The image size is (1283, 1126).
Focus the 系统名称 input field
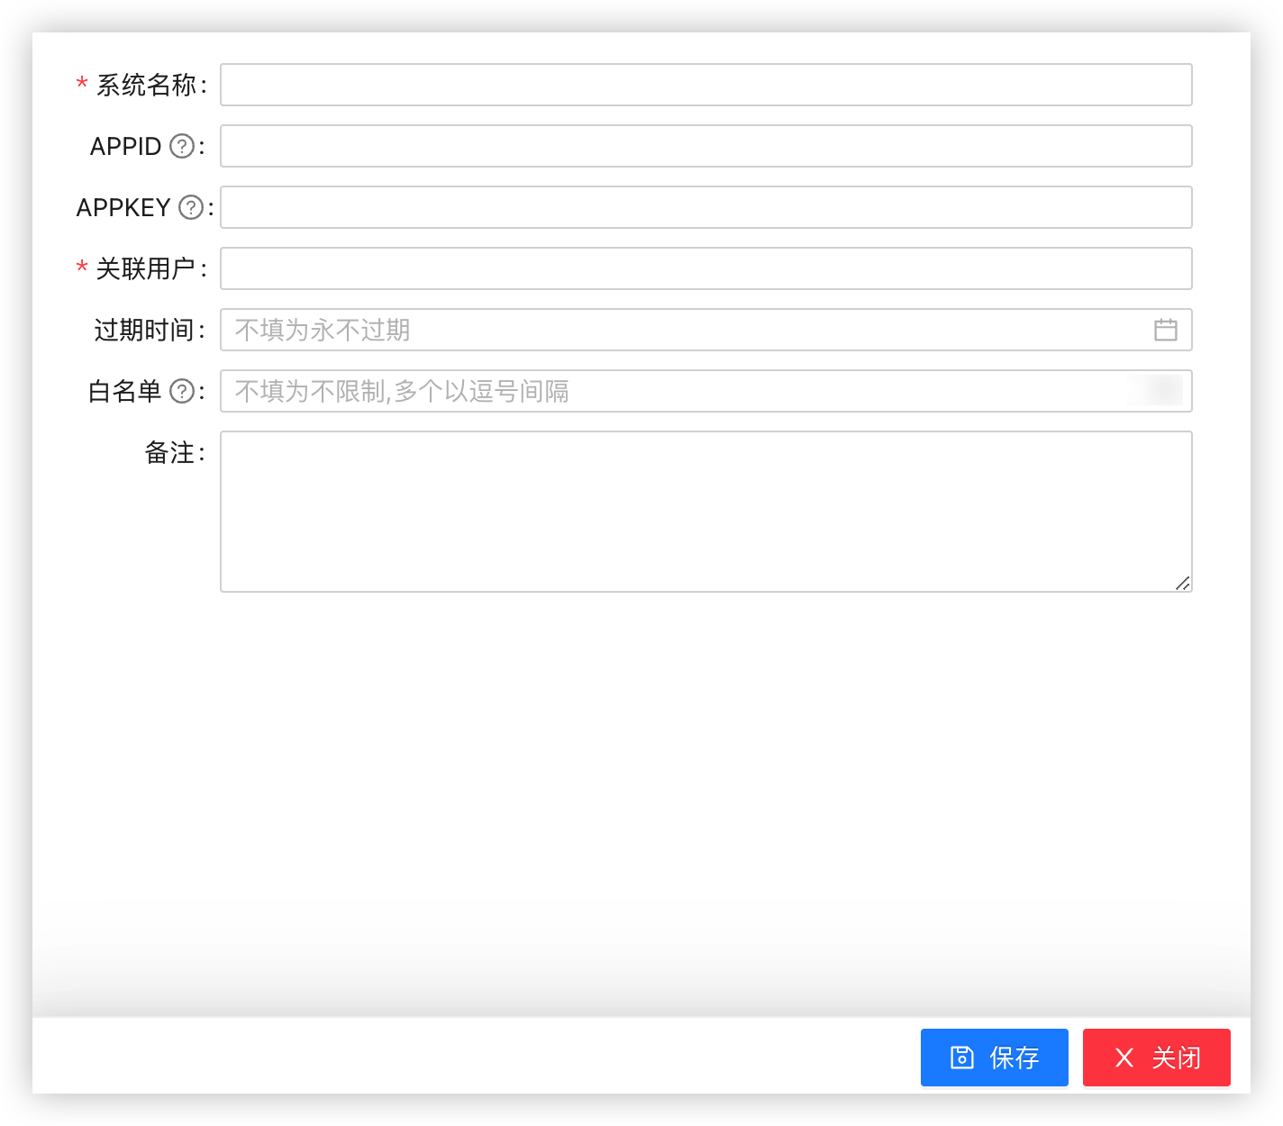(706, 85)
